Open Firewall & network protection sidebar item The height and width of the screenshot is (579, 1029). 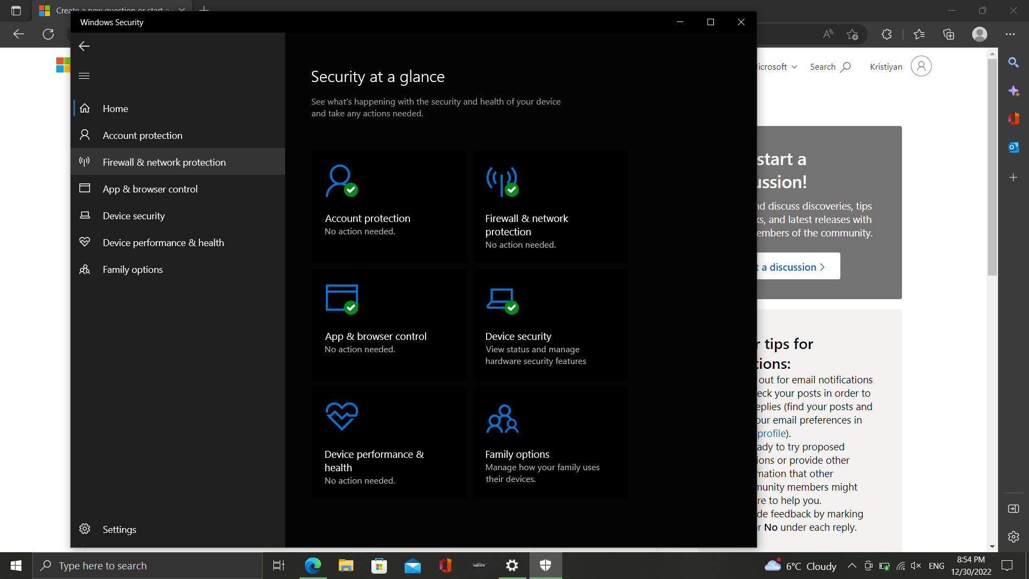click(178, 162)
